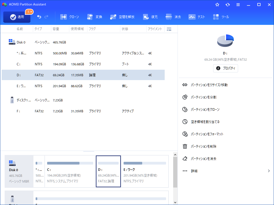274x205 pixels.
Task: Select C: partition block in disk map
Action: (x=70, y=171)
